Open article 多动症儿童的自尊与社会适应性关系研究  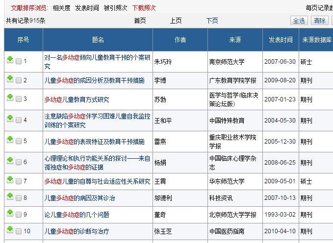[97, 181]
